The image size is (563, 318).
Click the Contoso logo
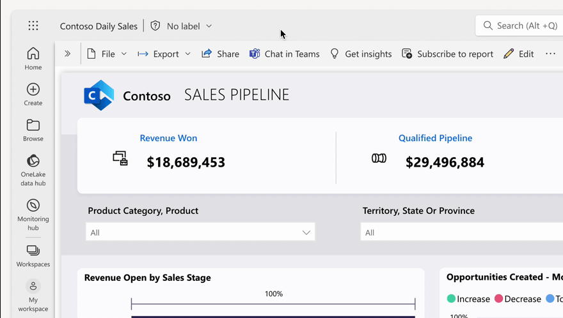click(99, 95)
